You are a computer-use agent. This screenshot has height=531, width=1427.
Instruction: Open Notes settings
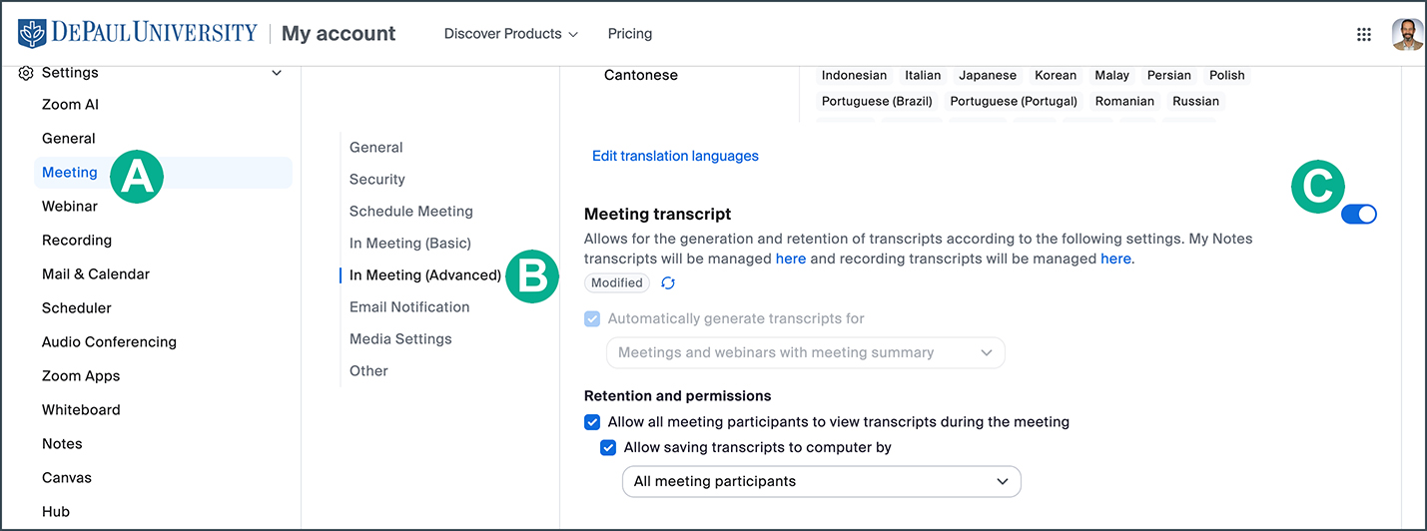pyautogui.click(x=62, y=444)
